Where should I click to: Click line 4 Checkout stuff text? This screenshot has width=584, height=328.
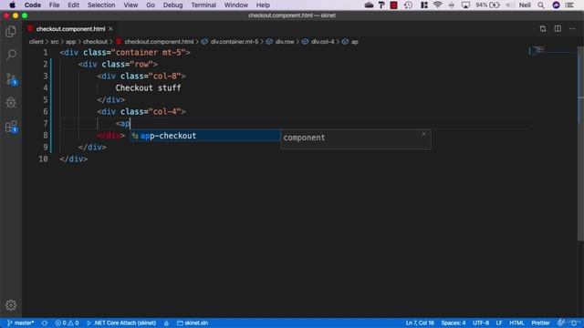click(148, 87)
